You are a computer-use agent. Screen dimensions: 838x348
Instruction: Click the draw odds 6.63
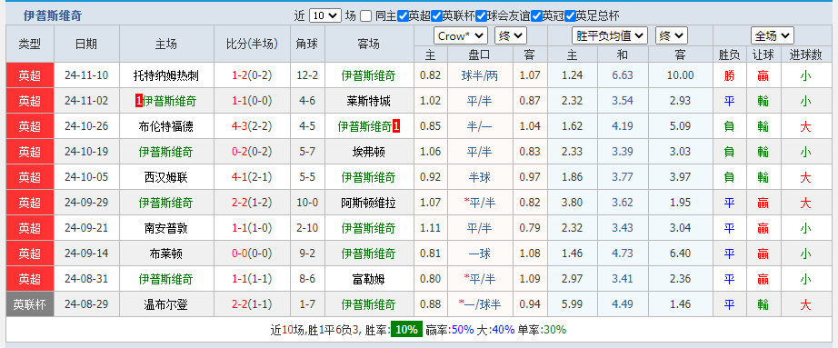pos(622,75)
